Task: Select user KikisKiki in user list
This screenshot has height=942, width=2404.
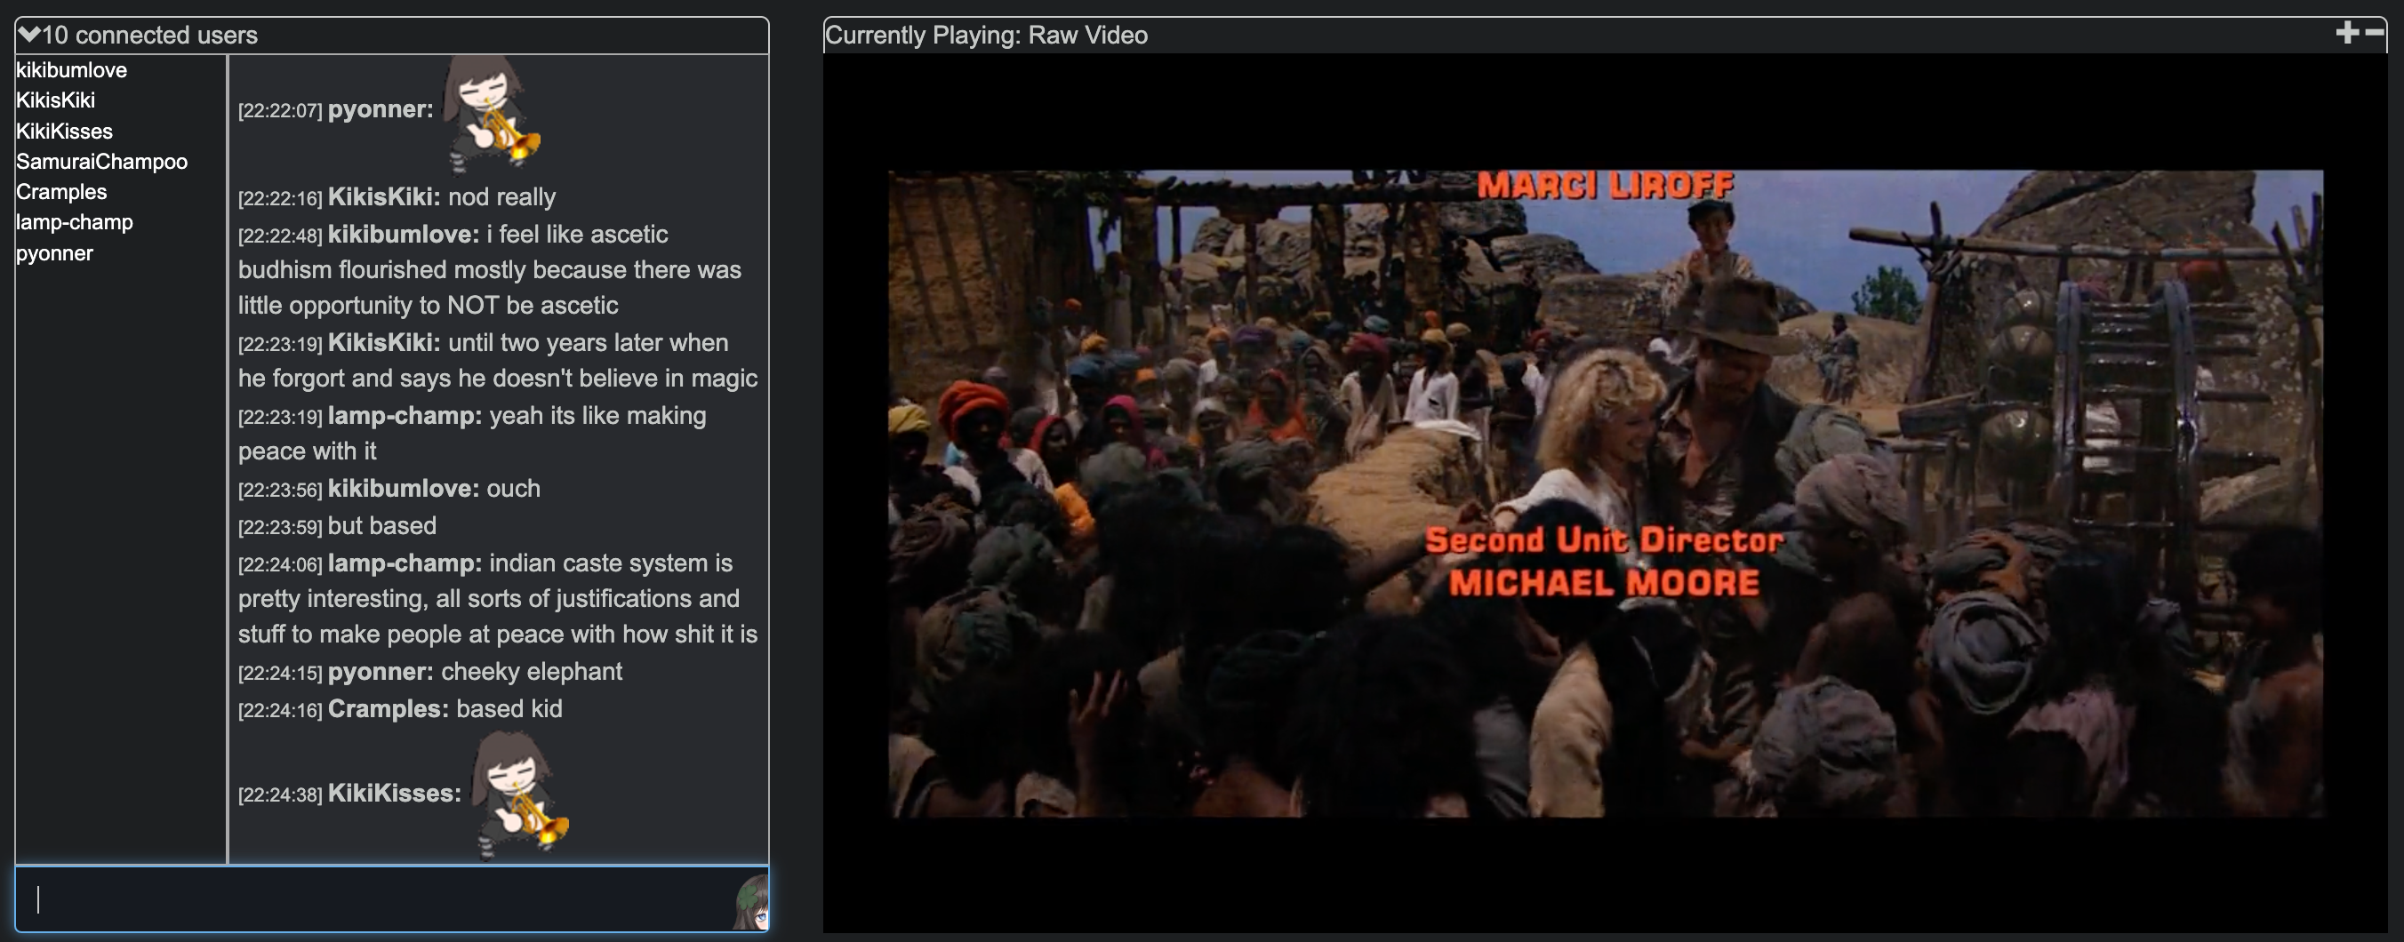Action: [x=56, y=100]
